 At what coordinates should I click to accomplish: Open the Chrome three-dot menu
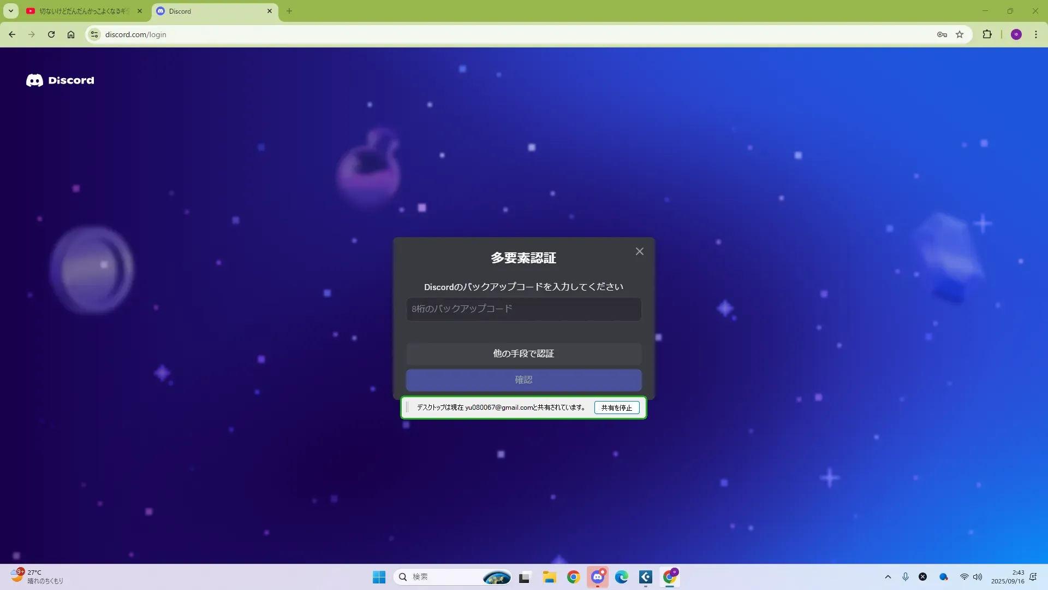1035,34
